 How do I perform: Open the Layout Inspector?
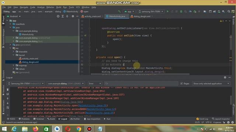(x=221, y=119)
